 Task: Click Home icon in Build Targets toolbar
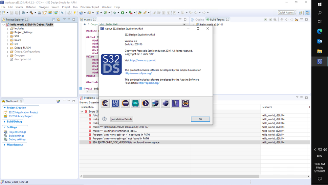coord(282,19)
